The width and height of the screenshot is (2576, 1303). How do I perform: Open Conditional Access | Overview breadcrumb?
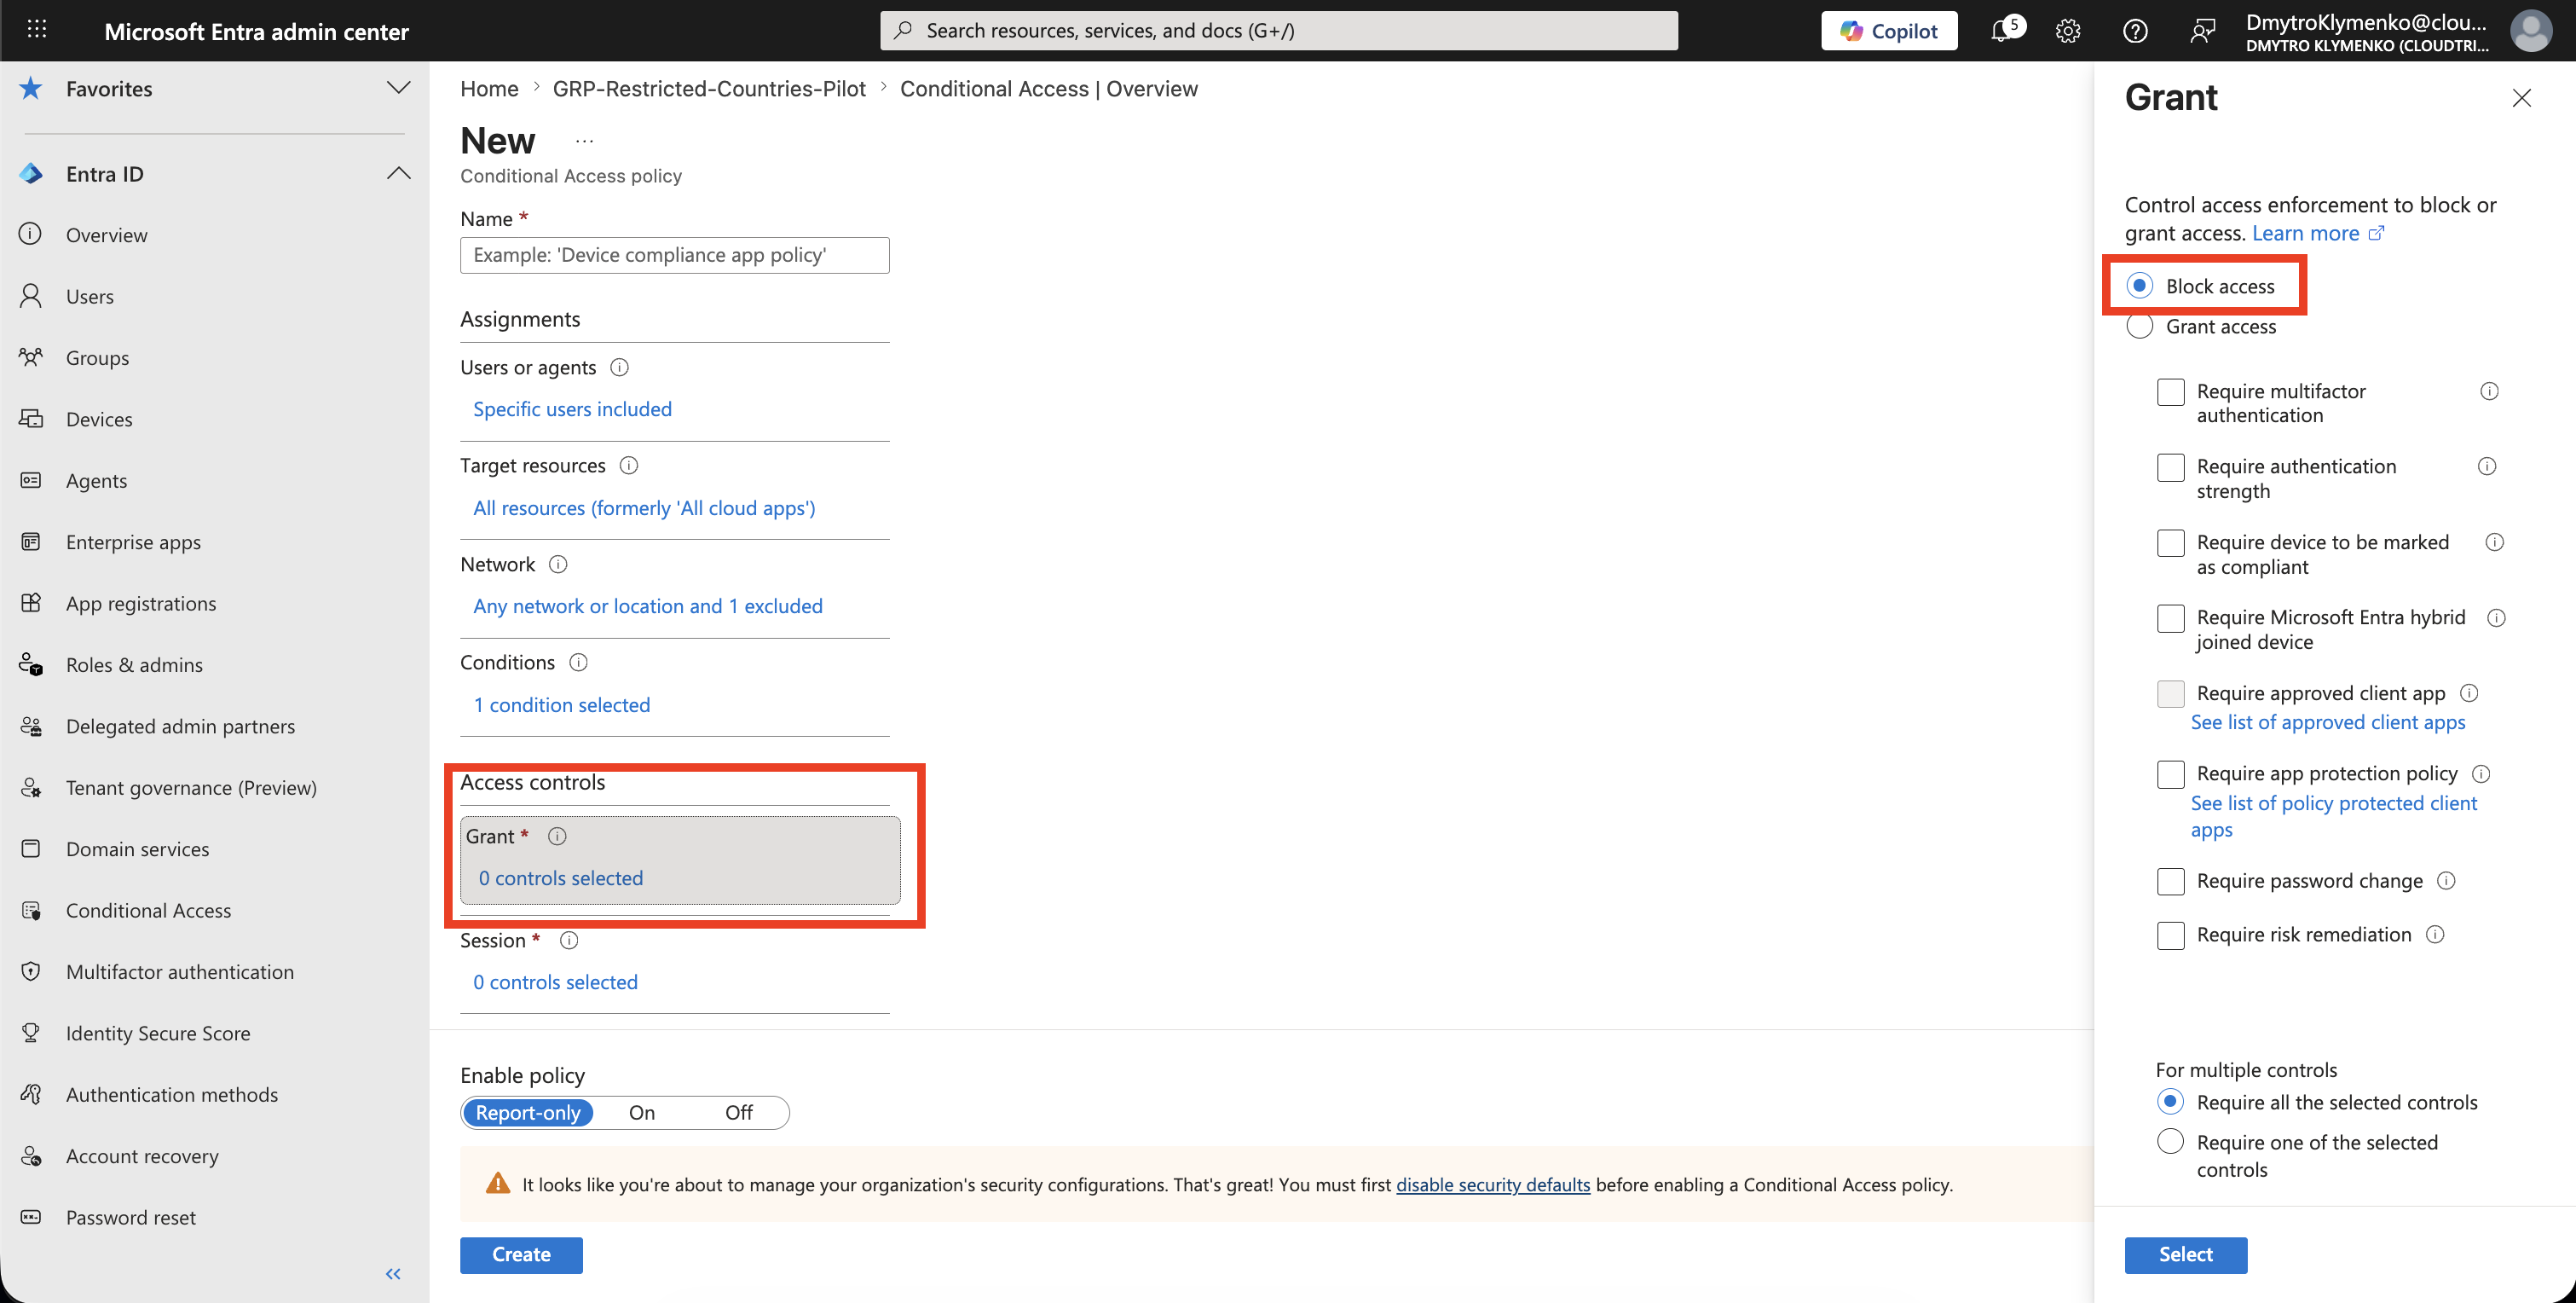1048,88
